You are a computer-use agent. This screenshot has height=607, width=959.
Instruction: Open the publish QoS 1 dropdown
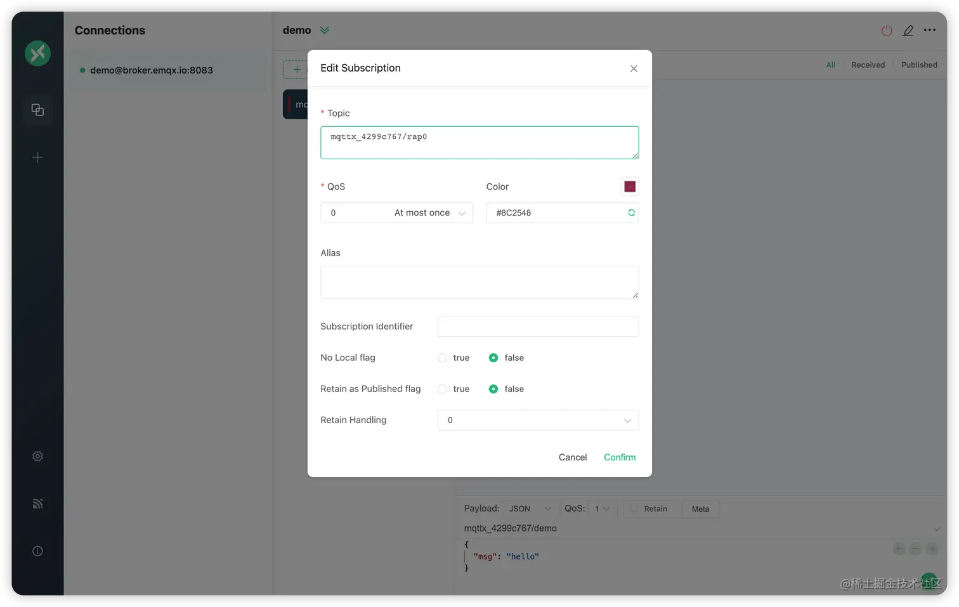click(602, 509)
